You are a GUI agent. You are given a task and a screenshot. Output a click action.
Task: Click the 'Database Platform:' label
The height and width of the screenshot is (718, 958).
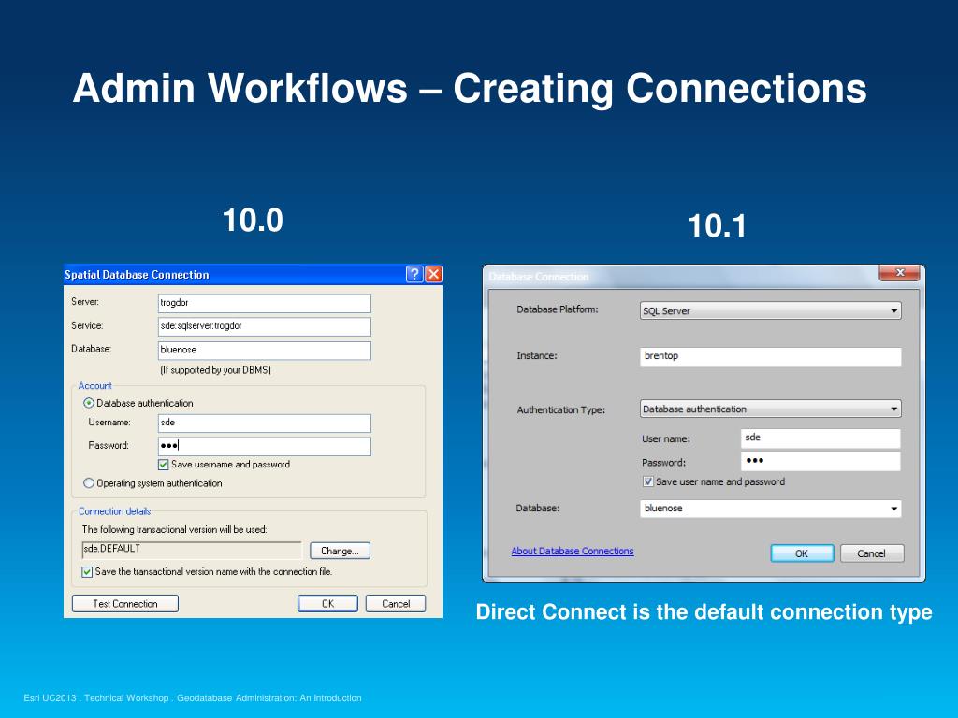pyautogui.click(x=558, y=309)
